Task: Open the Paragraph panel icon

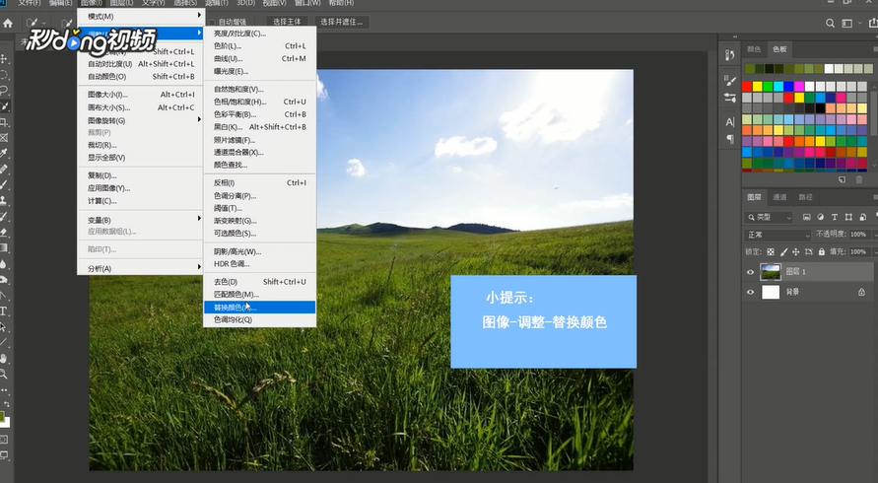Action: 729,138
